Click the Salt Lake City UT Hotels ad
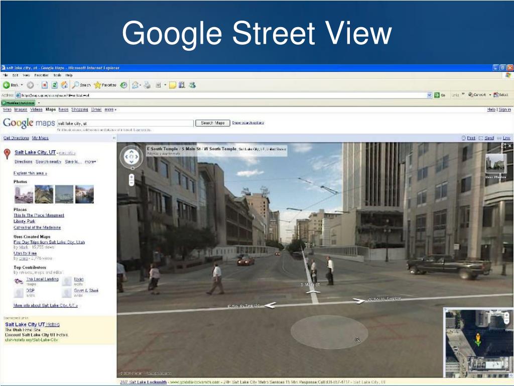 [32, 325]
